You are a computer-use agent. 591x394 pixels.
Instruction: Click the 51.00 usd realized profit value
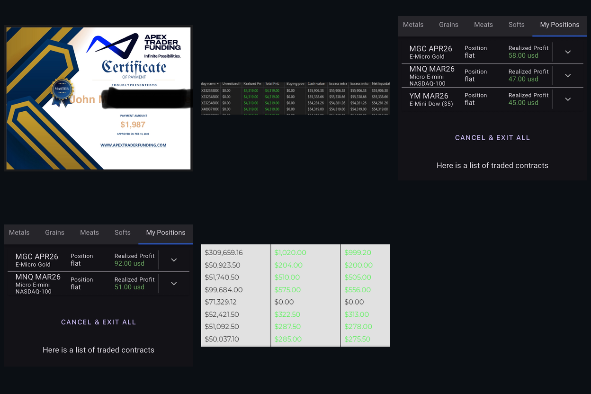[x=129, y=287]
